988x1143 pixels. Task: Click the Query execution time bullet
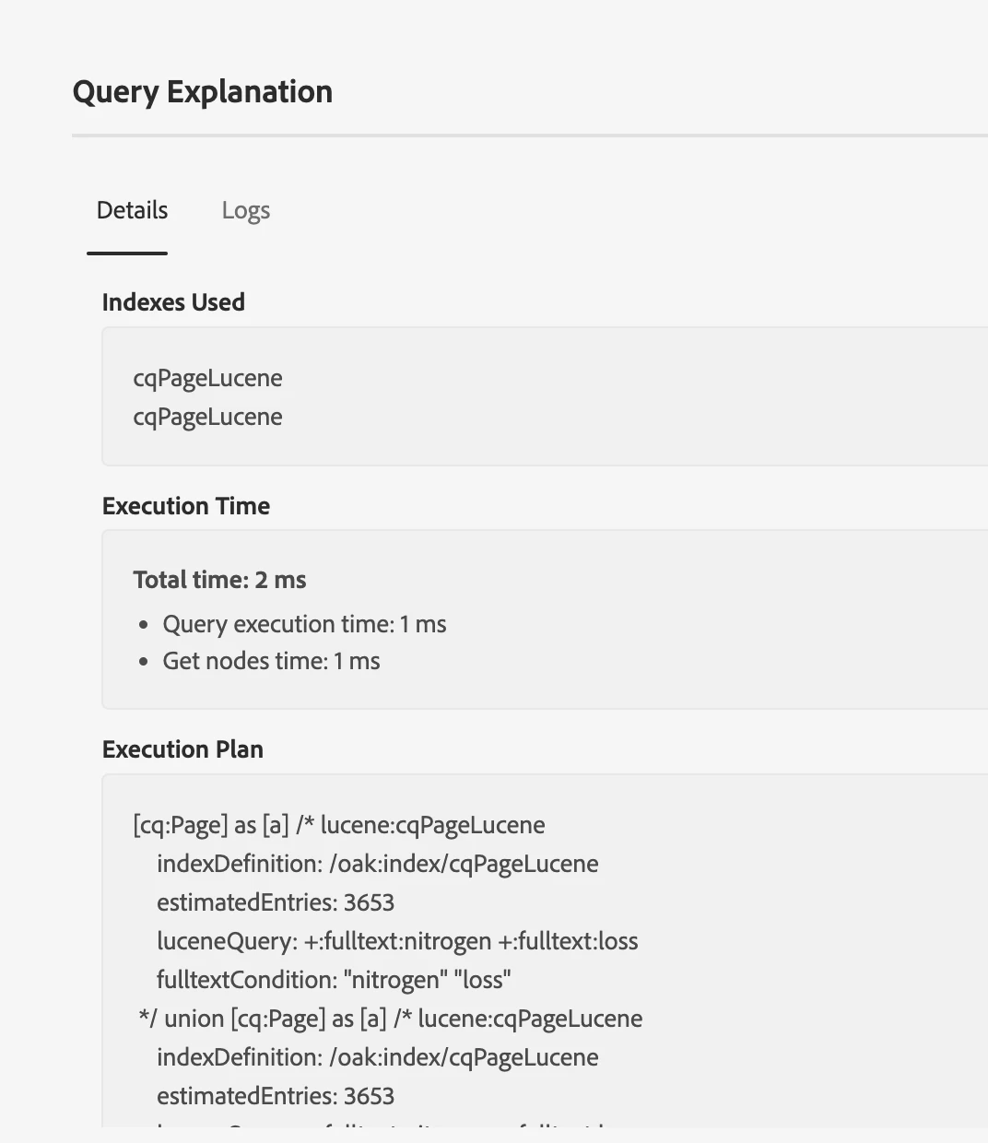pyautogui.click(x=304, y=624)
